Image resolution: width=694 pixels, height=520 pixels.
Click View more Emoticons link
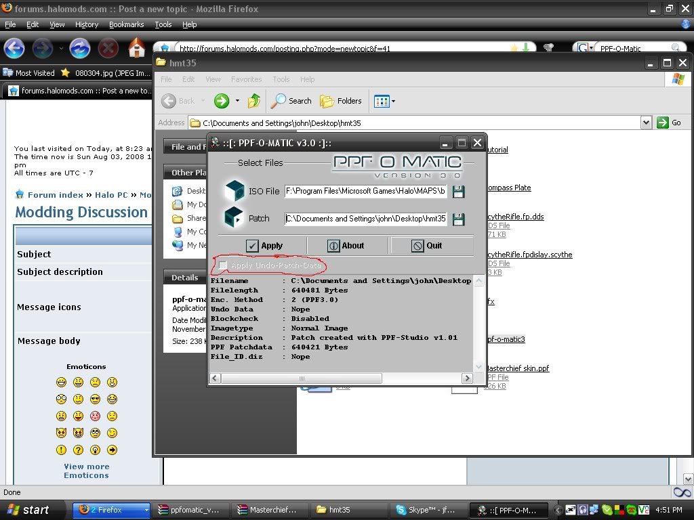click(86, 471)
